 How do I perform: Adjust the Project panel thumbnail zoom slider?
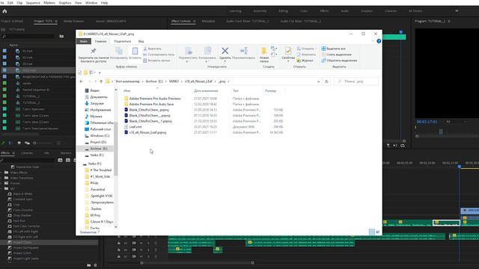pyautogui.click(x=43, y=143)
